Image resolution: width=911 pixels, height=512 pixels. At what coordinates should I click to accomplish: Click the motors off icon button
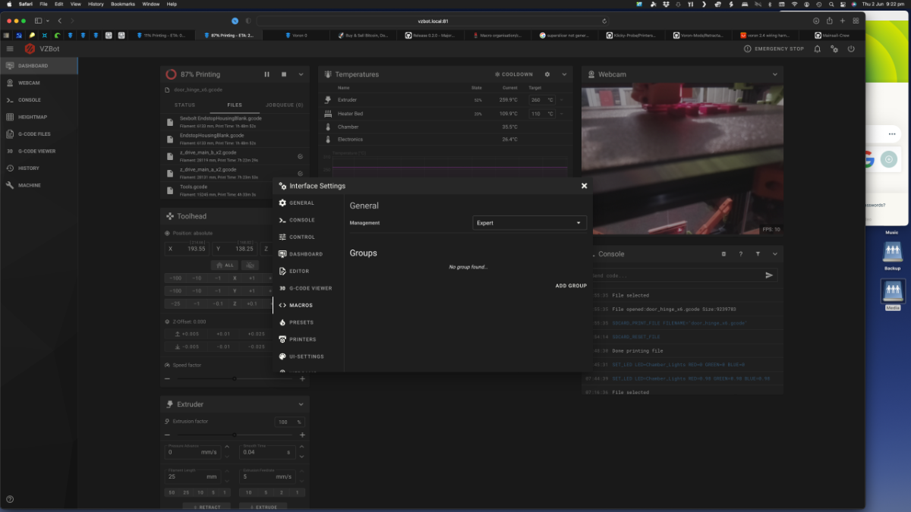(x=250, y=265)
